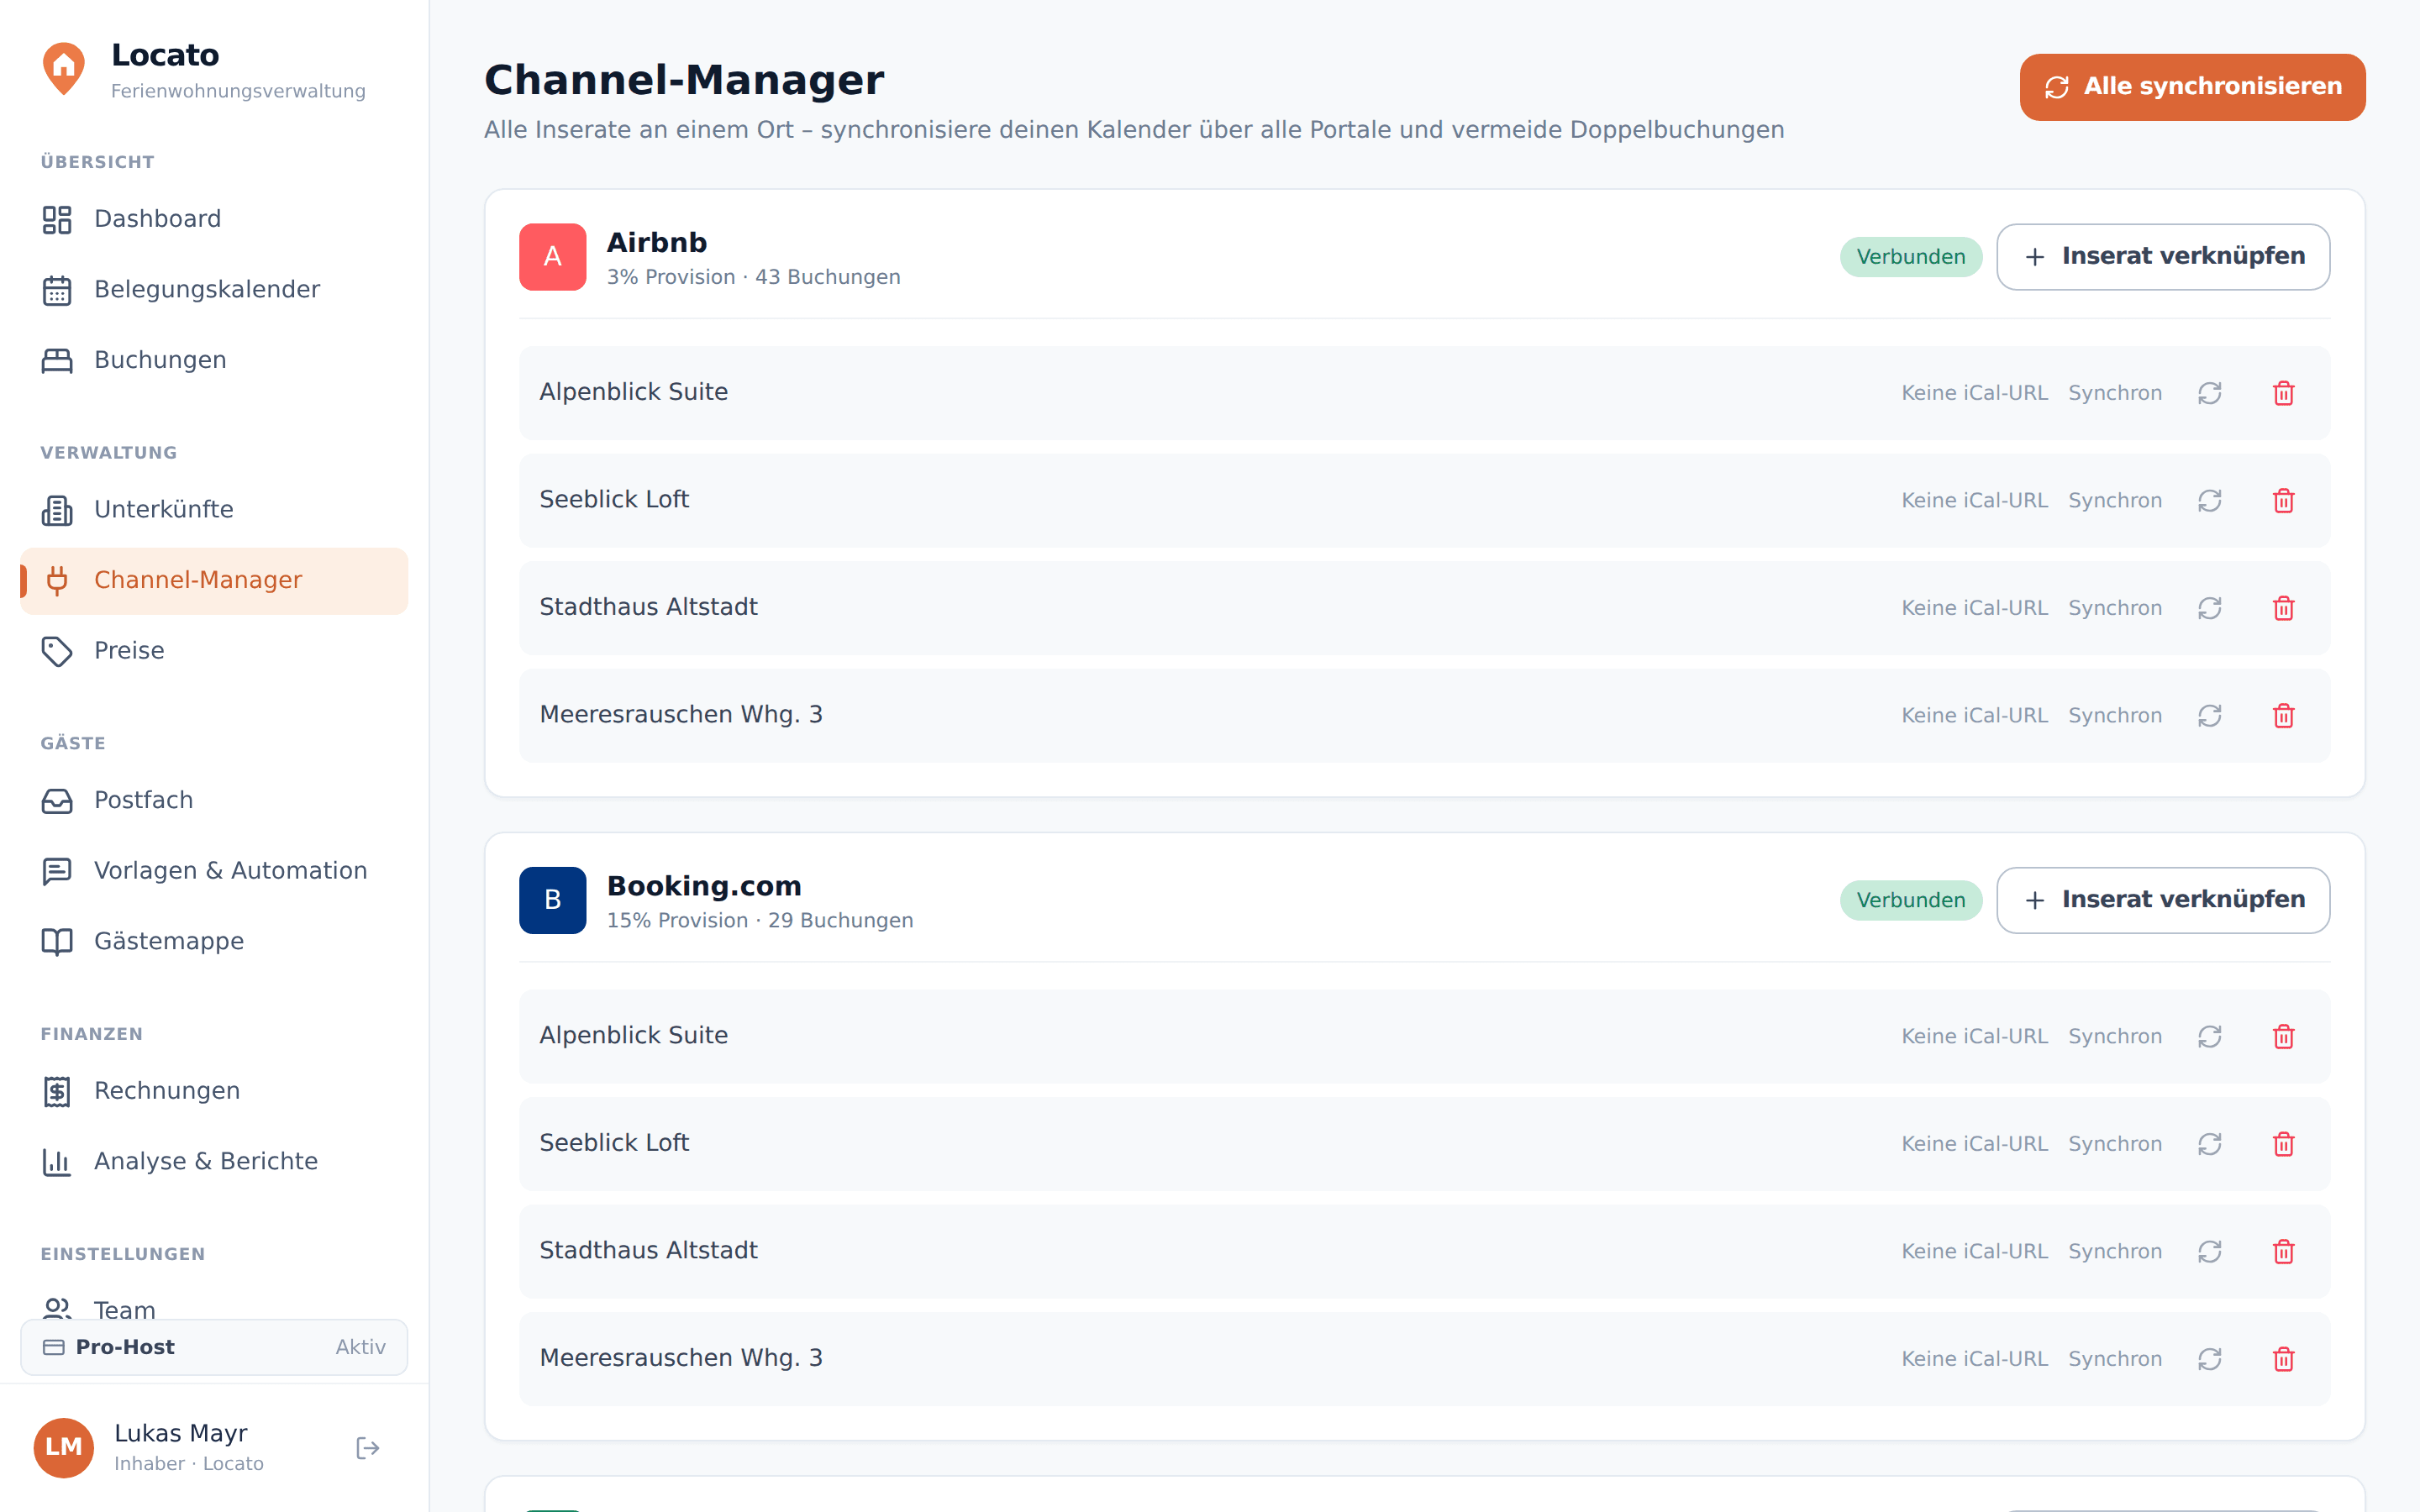
Task: Sync Airbnb Stadthaus Altstadt listing
Action: [x=2209, y=608]
